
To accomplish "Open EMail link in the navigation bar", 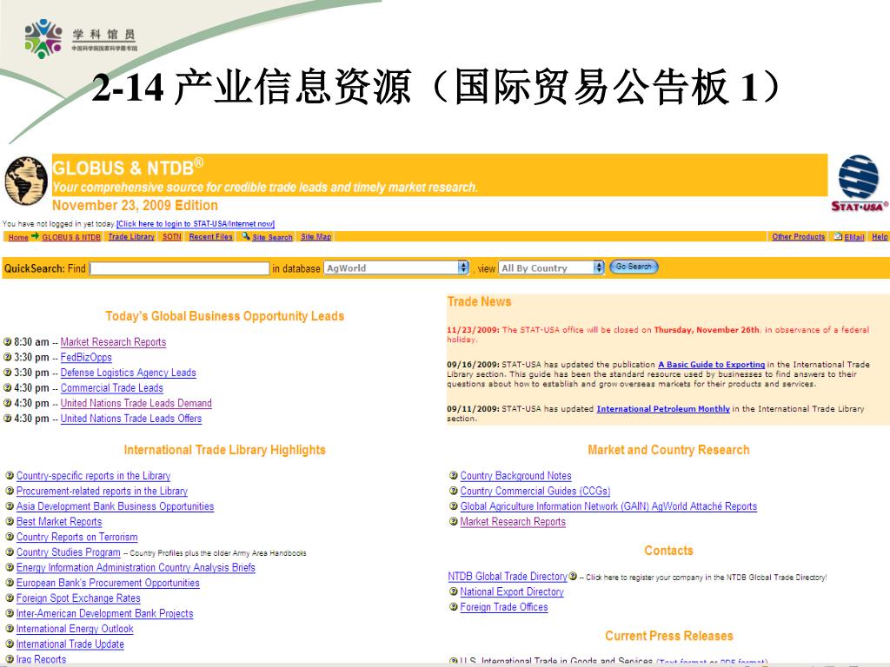I will [x=854, y=237].
